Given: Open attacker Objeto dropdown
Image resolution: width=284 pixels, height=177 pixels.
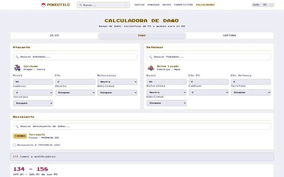Looking at the screenshot, I should 75,92.
